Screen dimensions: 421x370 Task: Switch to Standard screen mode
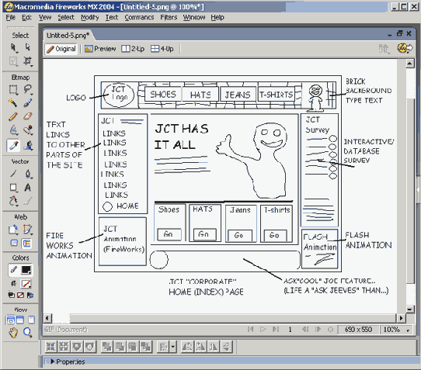[11, 320]
